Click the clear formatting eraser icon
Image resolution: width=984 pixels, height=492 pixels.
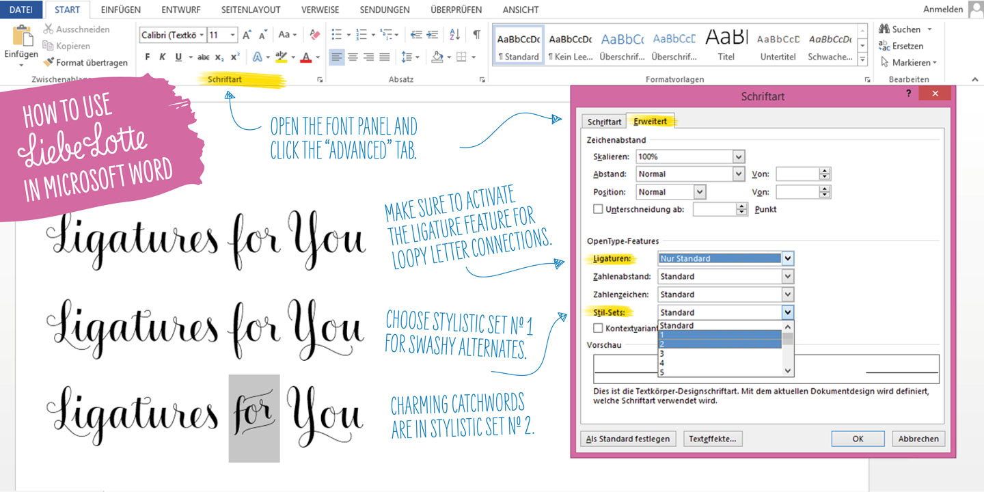pos(314,35)
